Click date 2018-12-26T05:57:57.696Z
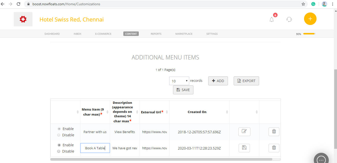Screen dimensions: 337x163 click(199, 132)
